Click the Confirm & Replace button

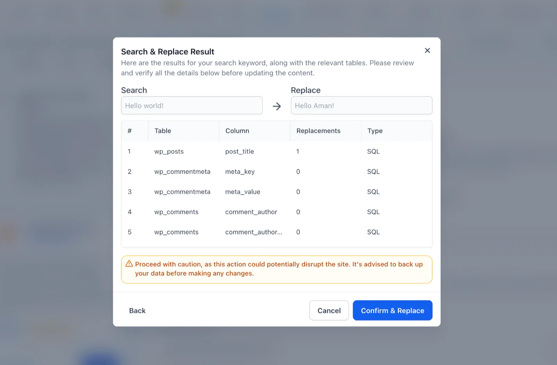tap(392, 310)
